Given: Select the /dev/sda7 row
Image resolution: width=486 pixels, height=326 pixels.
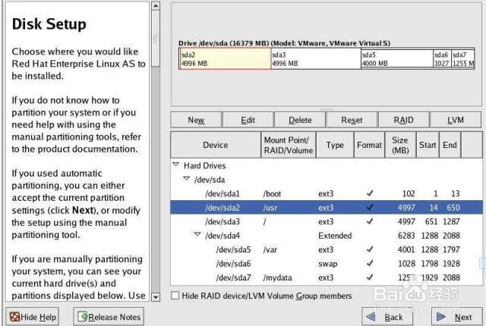Looking at the screenshot, I should 327,277.
